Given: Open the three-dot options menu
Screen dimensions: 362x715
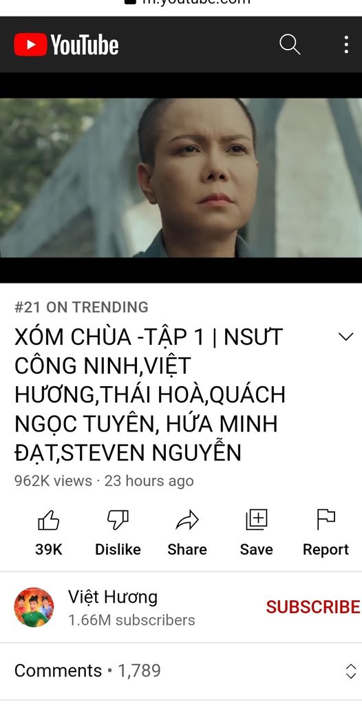Looking at the screenshot, I should coord(346,45).
